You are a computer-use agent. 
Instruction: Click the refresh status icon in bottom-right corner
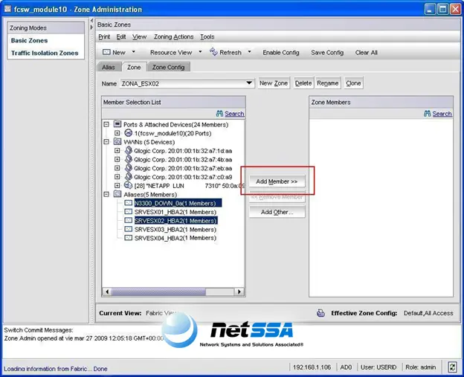tap(452, 367)
